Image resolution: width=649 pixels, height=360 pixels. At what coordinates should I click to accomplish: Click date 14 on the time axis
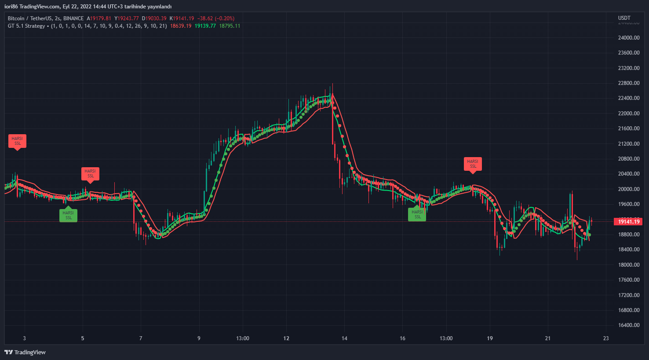(x=344, y=338)
